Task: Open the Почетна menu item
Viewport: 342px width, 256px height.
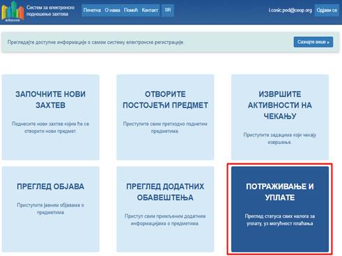Action: [92, 10]
